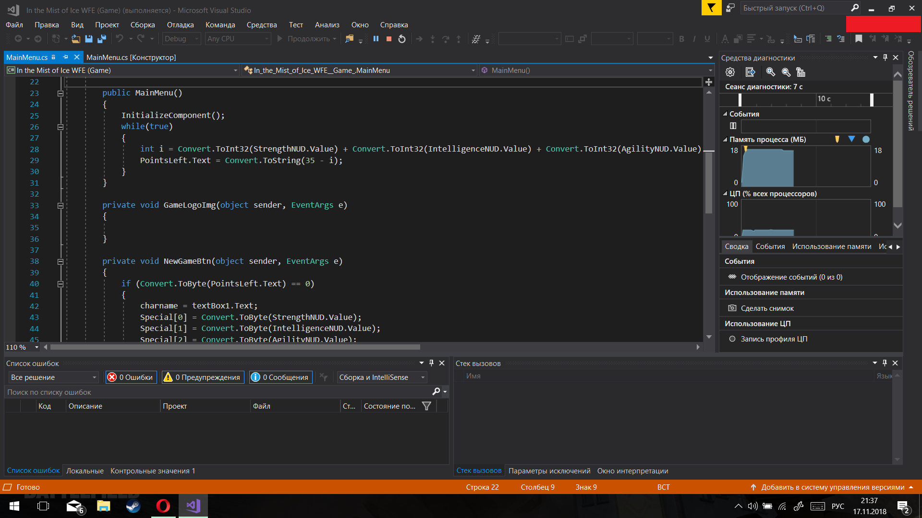Image resolution: width=922 pixels, height=518 pixels.
Task: Enable Запись профиля ЦП recording
Action: [x=768, y=339]
